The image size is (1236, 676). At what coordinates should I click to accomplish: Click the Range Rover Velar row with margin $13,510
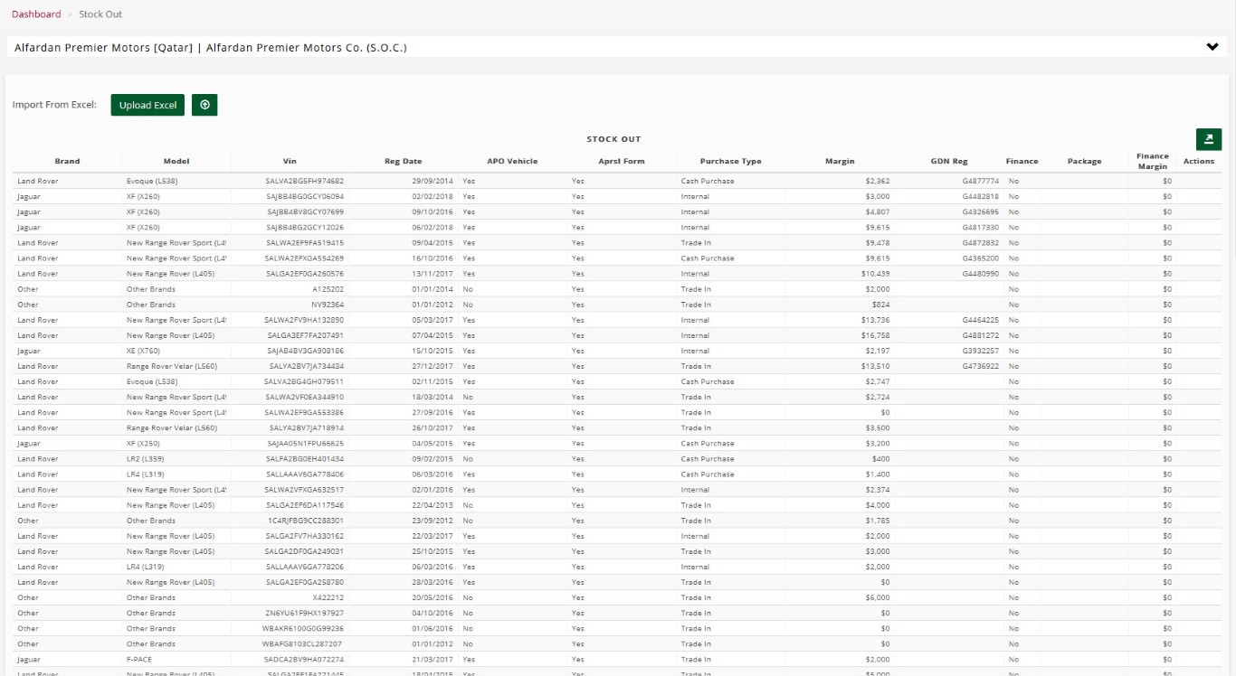(172, 367)
